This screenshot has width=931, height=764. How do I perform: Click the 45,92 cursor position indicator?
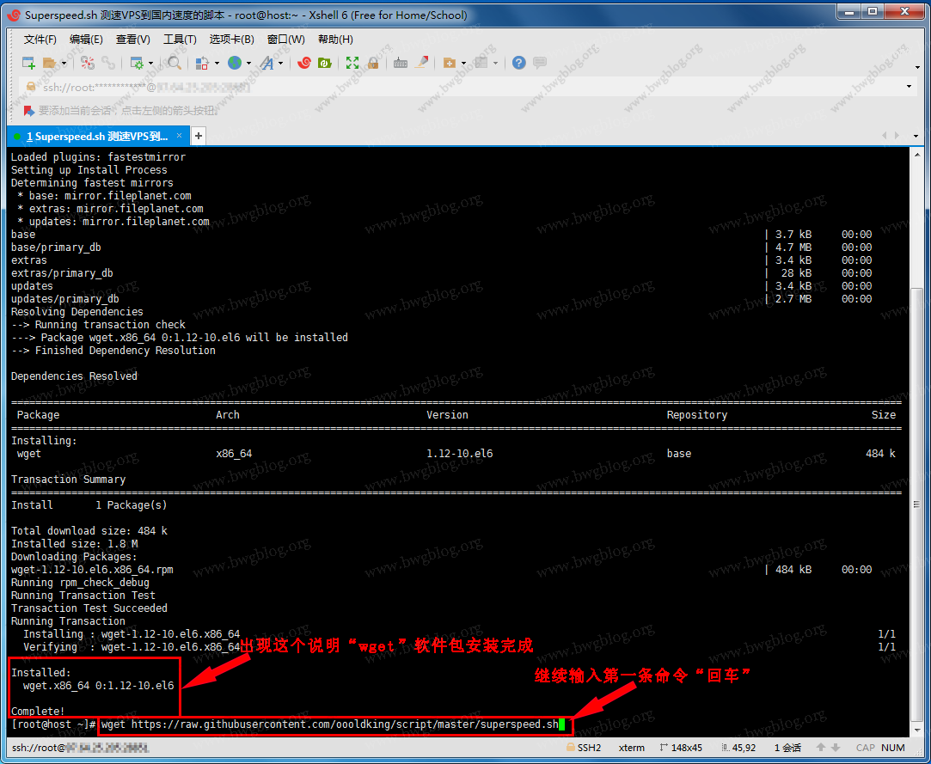point(738,748)
